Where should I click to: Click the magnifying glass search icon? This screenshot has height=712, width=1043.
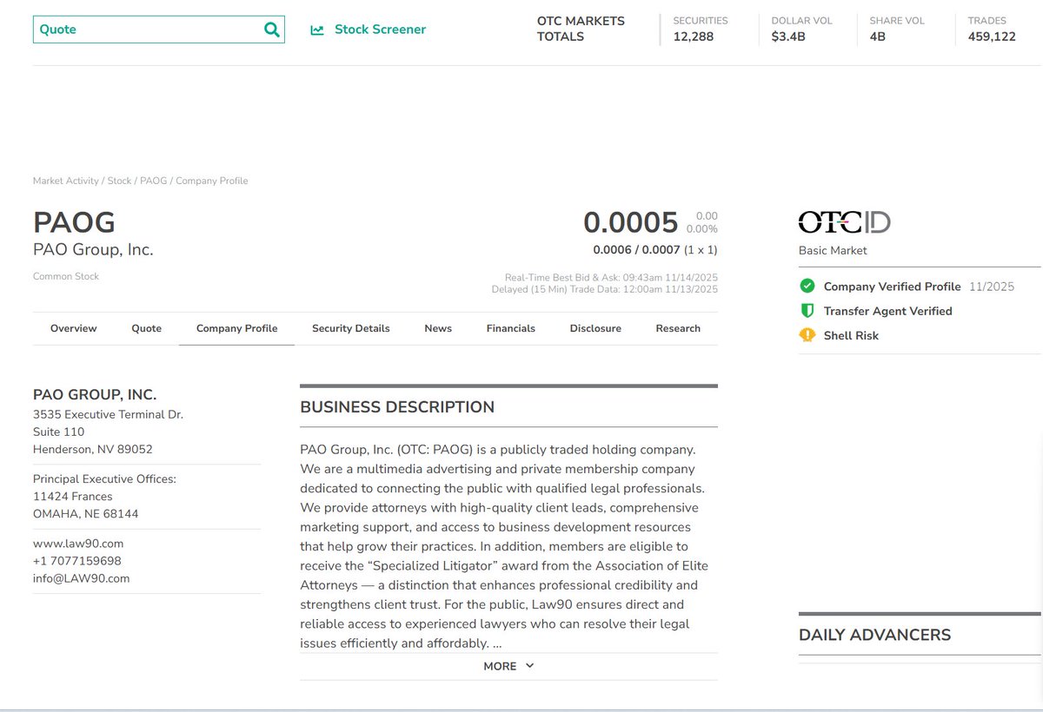(272, 30)
